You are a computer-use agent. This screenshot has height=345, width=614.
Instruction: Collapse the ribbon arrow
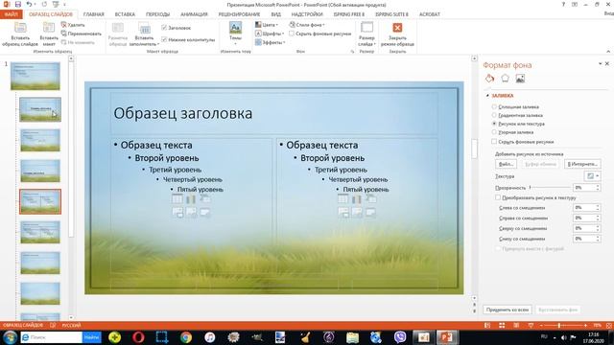coord(608,51)
